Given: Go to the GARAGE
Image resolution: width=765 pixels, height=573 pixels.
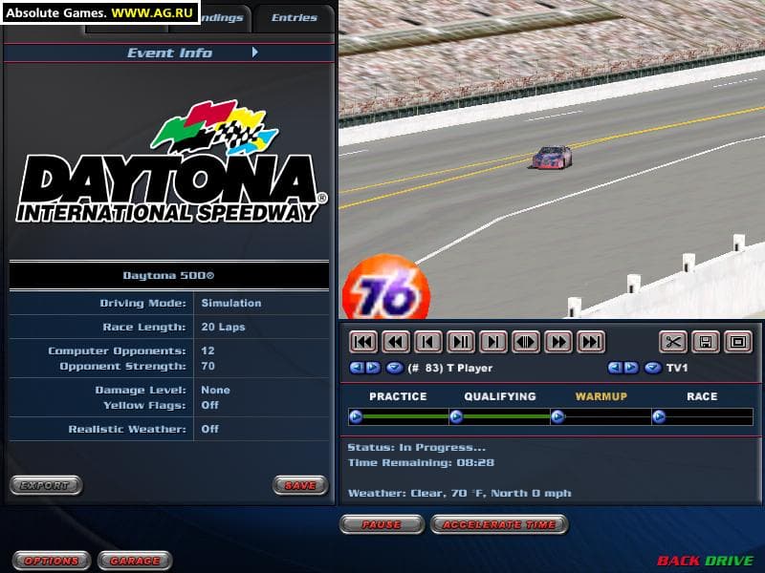Looking at the screenshot, I should tap(135, 561).
